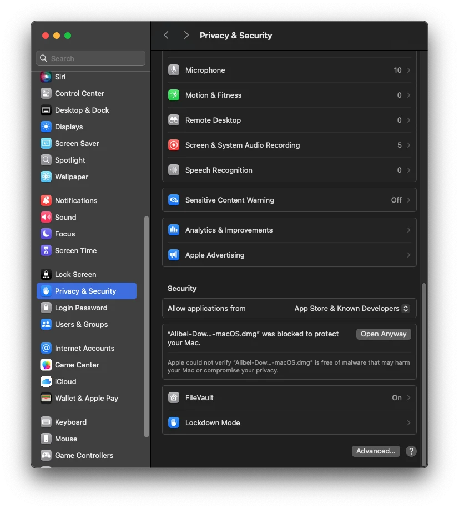The height and width of the screenshot is (509, 459).
Task: Expand Speech Recognition row chevron
Action: point(408,170)
